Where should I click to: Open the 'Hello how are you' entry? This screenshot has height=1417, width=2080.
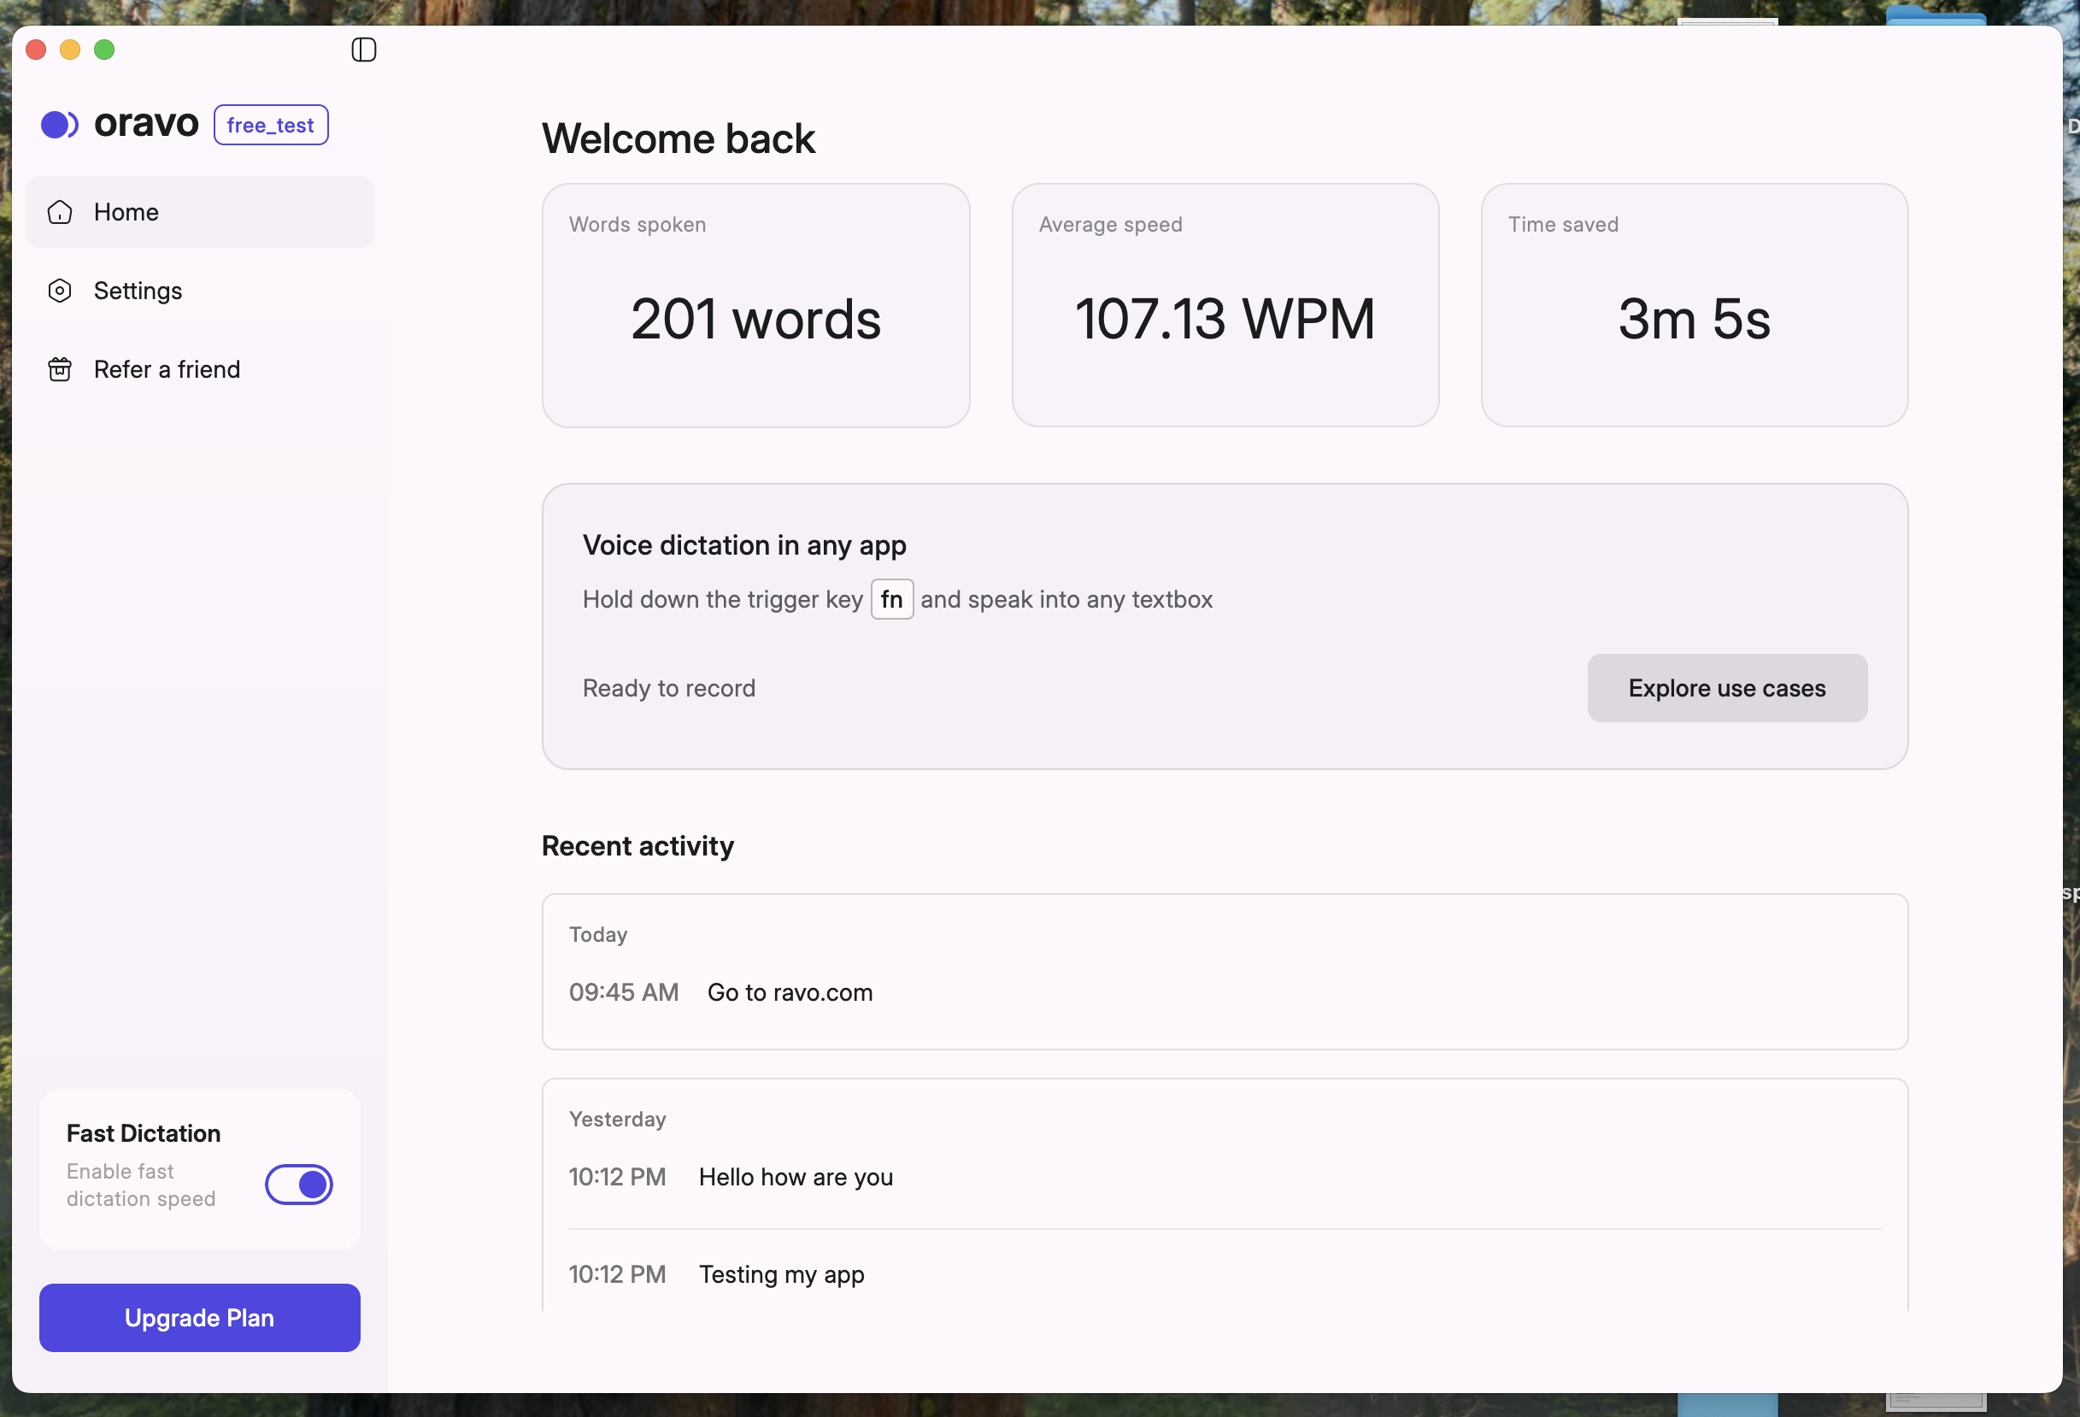click(796, 1176)
